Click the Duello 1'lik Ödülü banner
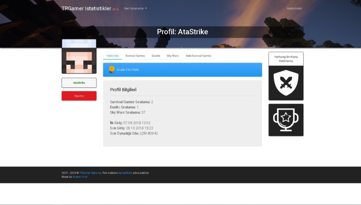Viewport: 361px width, 205px height. (x=183, y=70)
